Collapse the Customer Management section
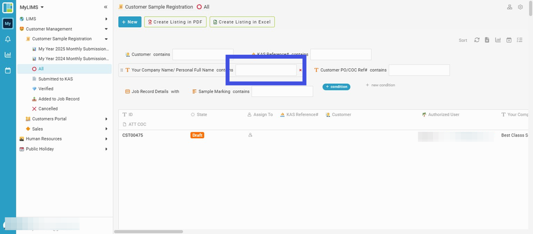This screenshot has height=234, width=533. 107,29
